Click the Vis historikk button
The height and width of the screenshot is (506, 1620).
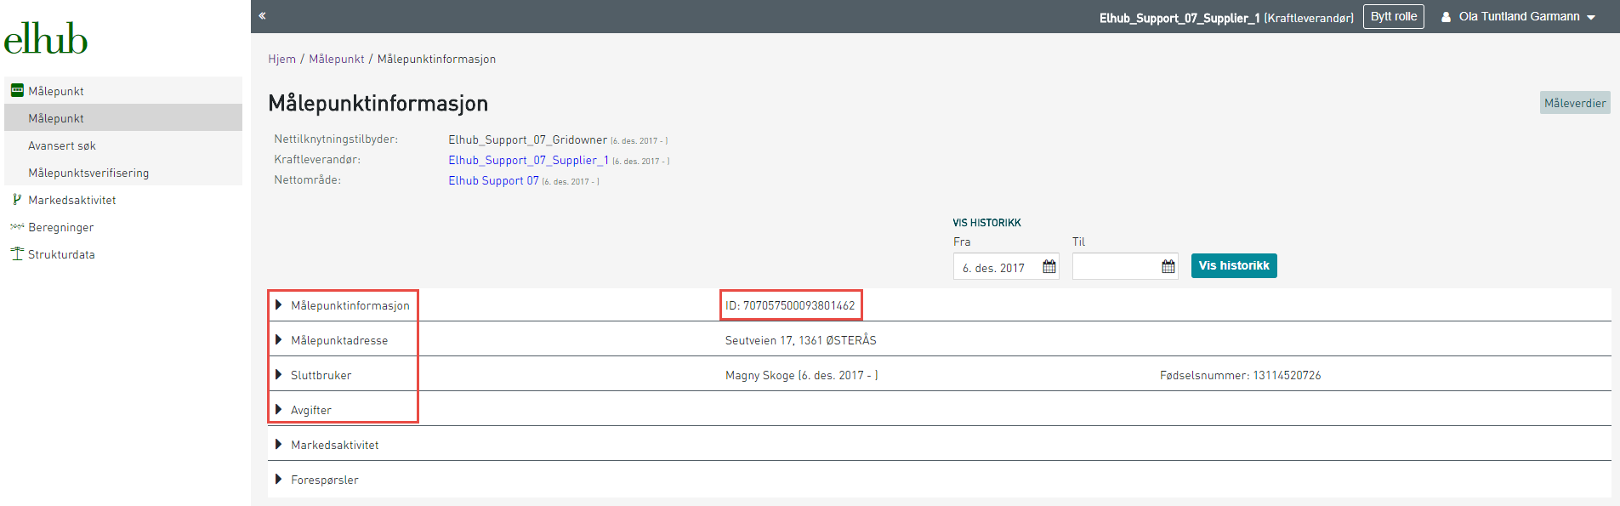pyautogui.click(x=1234, y=265)
